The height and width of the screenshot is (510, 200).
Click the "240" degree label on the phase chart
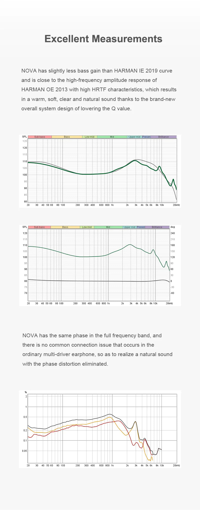click(173, 233)
